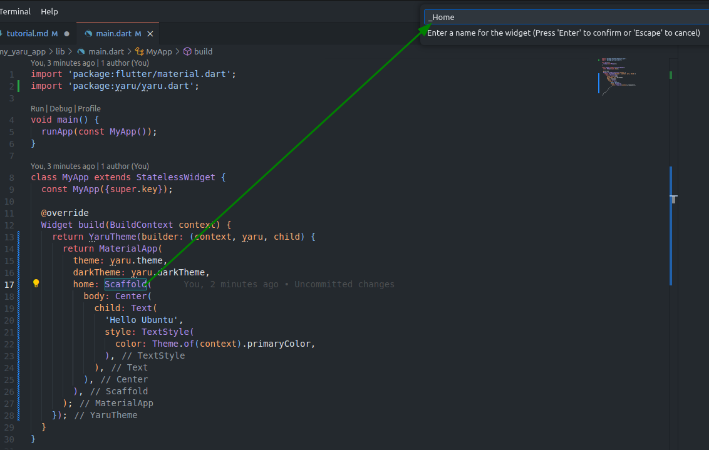Click the code minimap preview
The image size is (709, 450).
click(617, 75)
